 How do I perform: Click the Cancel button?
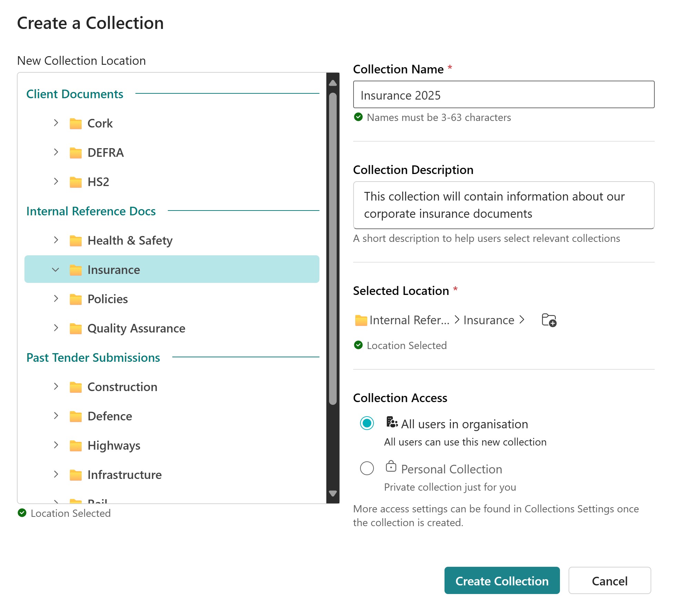tap(609, 581)
